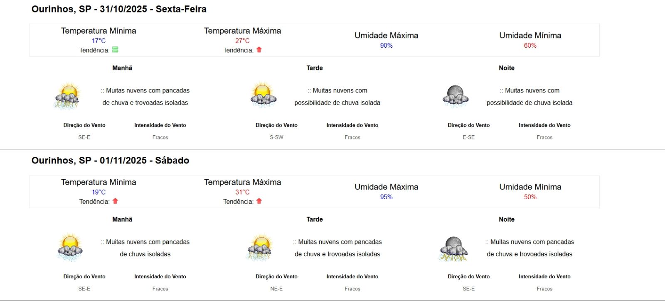Click Saturday's Temperatura Máxima red trend arrow

259,201
